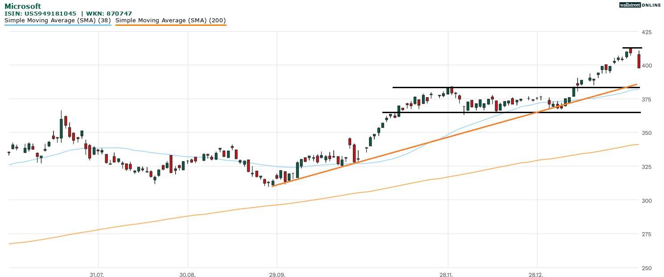Click the 250 price axis label
The image size is (664, 277).
click(x=647, y=268)
